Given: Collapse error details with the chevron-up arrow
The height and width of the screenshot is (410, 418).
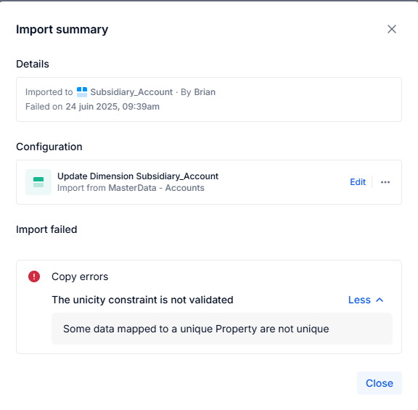Looking at the screenshot, I should (380, 300).
